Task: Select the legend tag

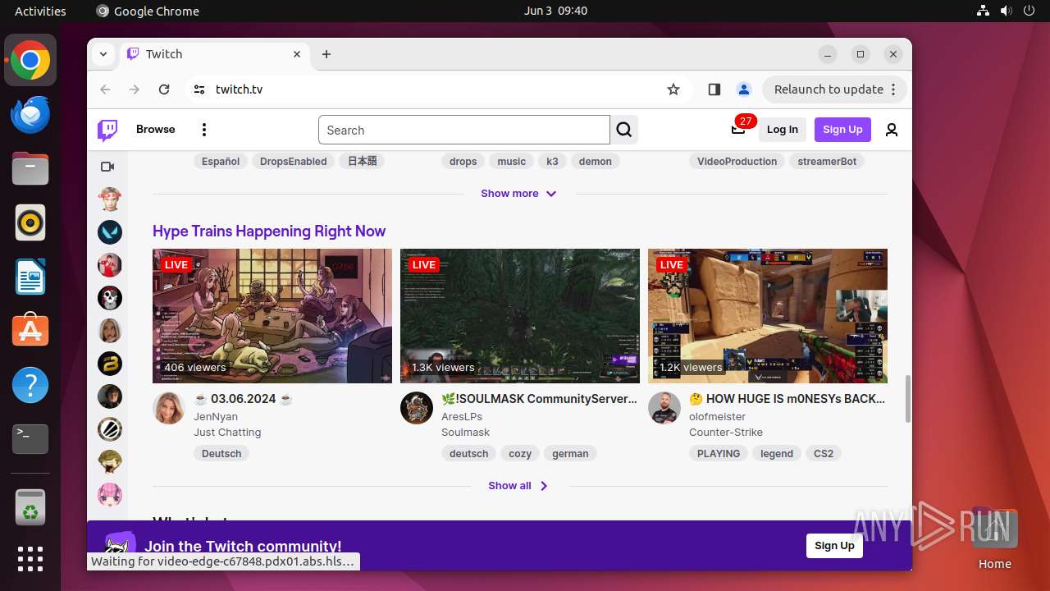Action: click(x=777, y=453)
